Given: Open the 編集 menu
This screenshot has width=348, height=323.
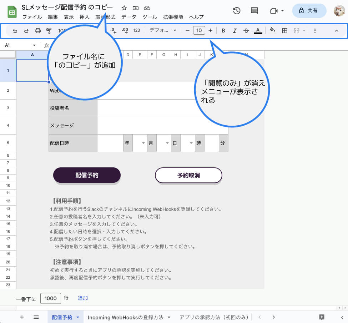Looking at the screenshot, I should (53, 17).
